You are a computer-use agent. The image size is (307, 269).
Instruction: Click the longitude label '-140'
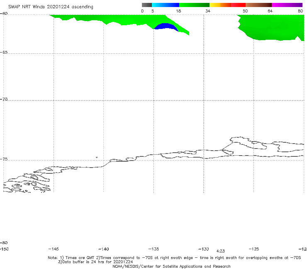104,249
